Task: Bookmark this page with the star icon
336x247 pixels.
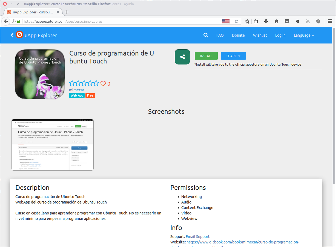Action: (x=247, y=21)
